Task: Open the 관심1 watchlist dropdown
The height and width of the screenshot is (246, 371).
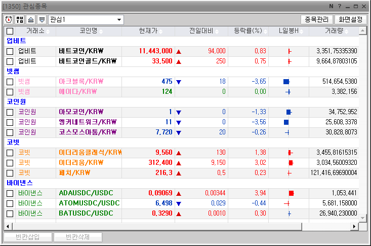Action: [119, 20]
